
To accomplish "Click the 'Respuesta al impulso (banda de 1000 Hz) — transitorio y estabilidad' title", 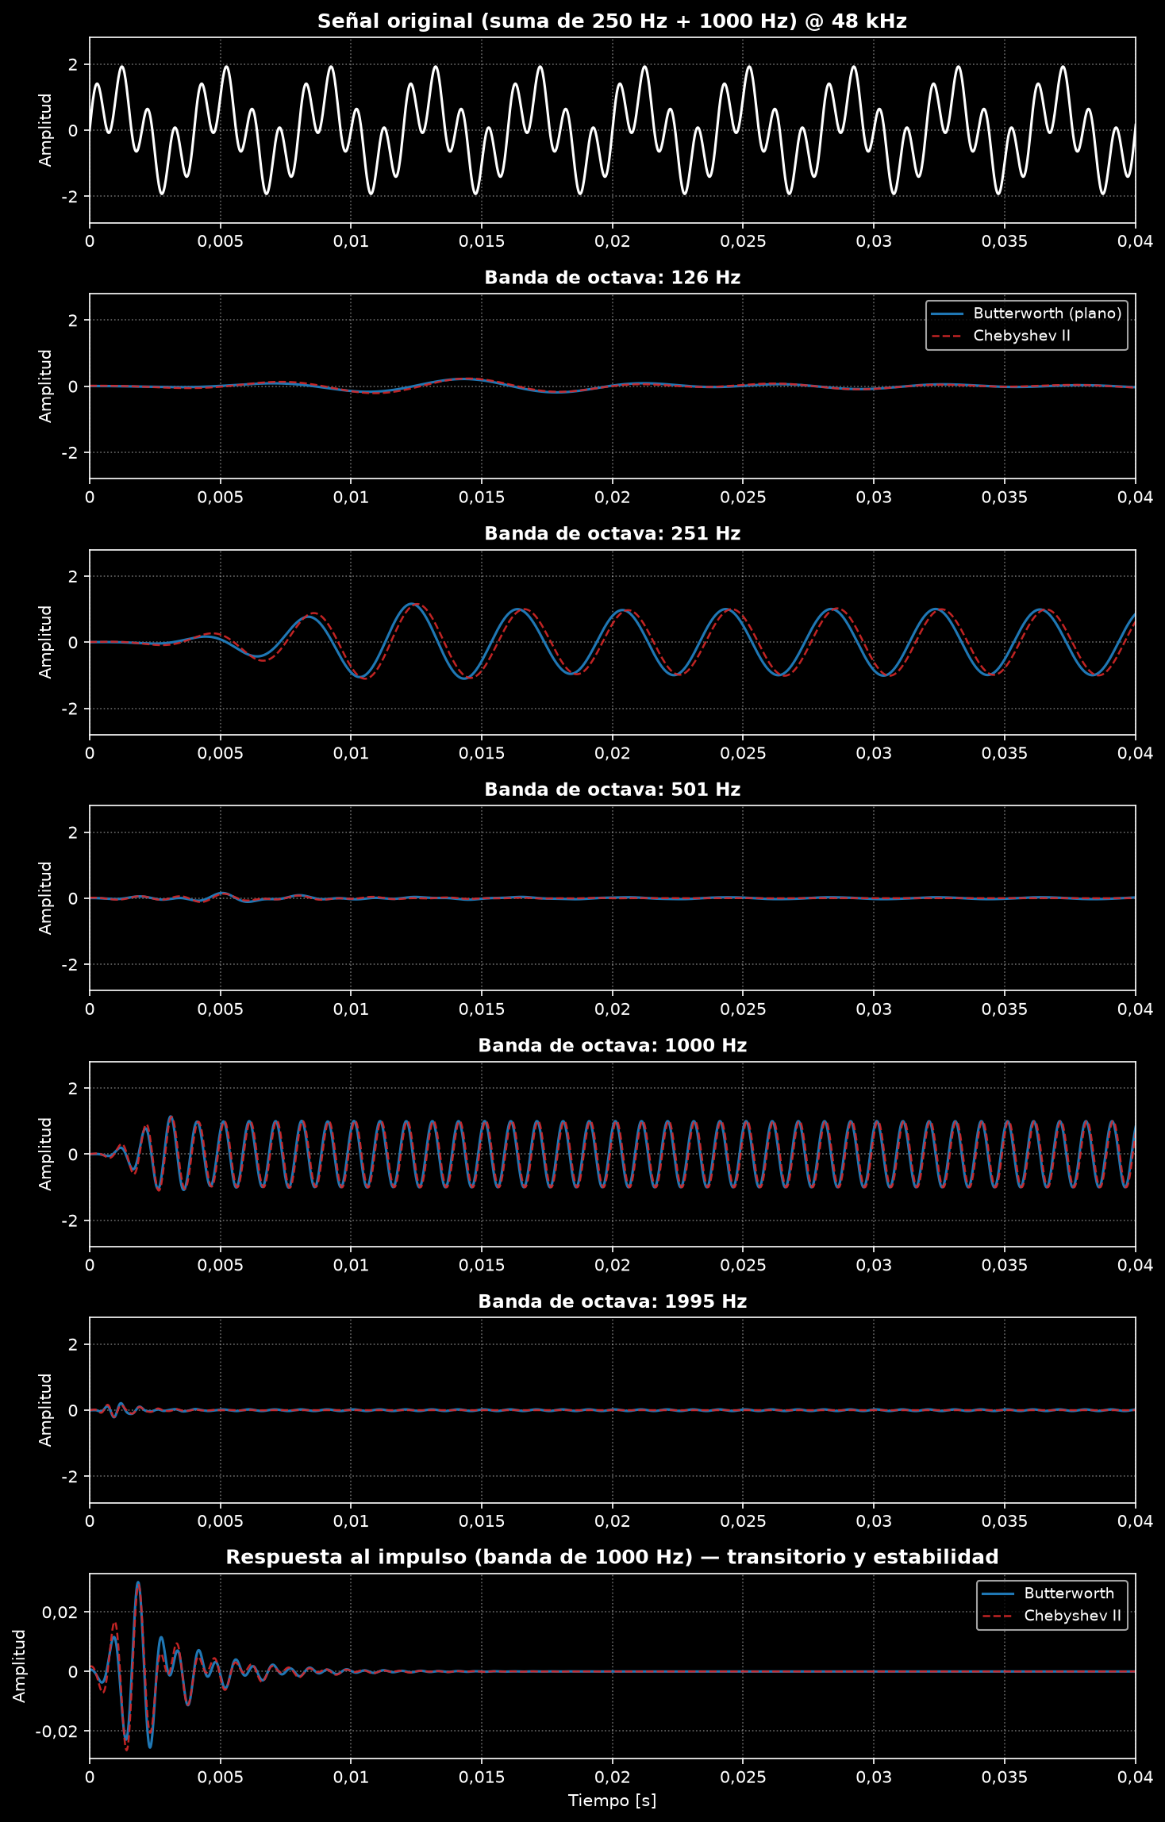I will 612,1558.
